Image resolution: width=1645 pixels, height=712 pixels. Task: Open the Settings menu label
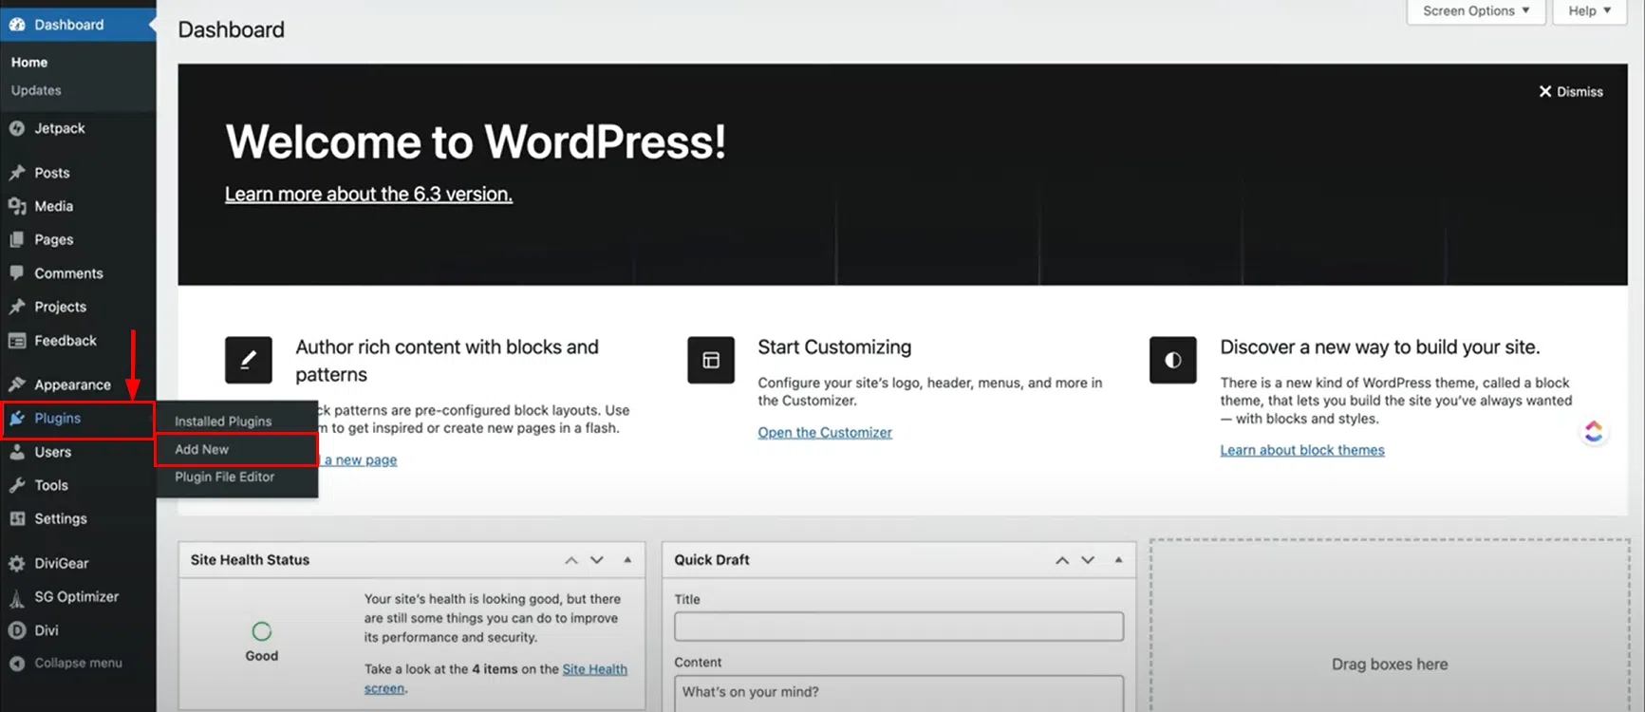pos(61,518)
